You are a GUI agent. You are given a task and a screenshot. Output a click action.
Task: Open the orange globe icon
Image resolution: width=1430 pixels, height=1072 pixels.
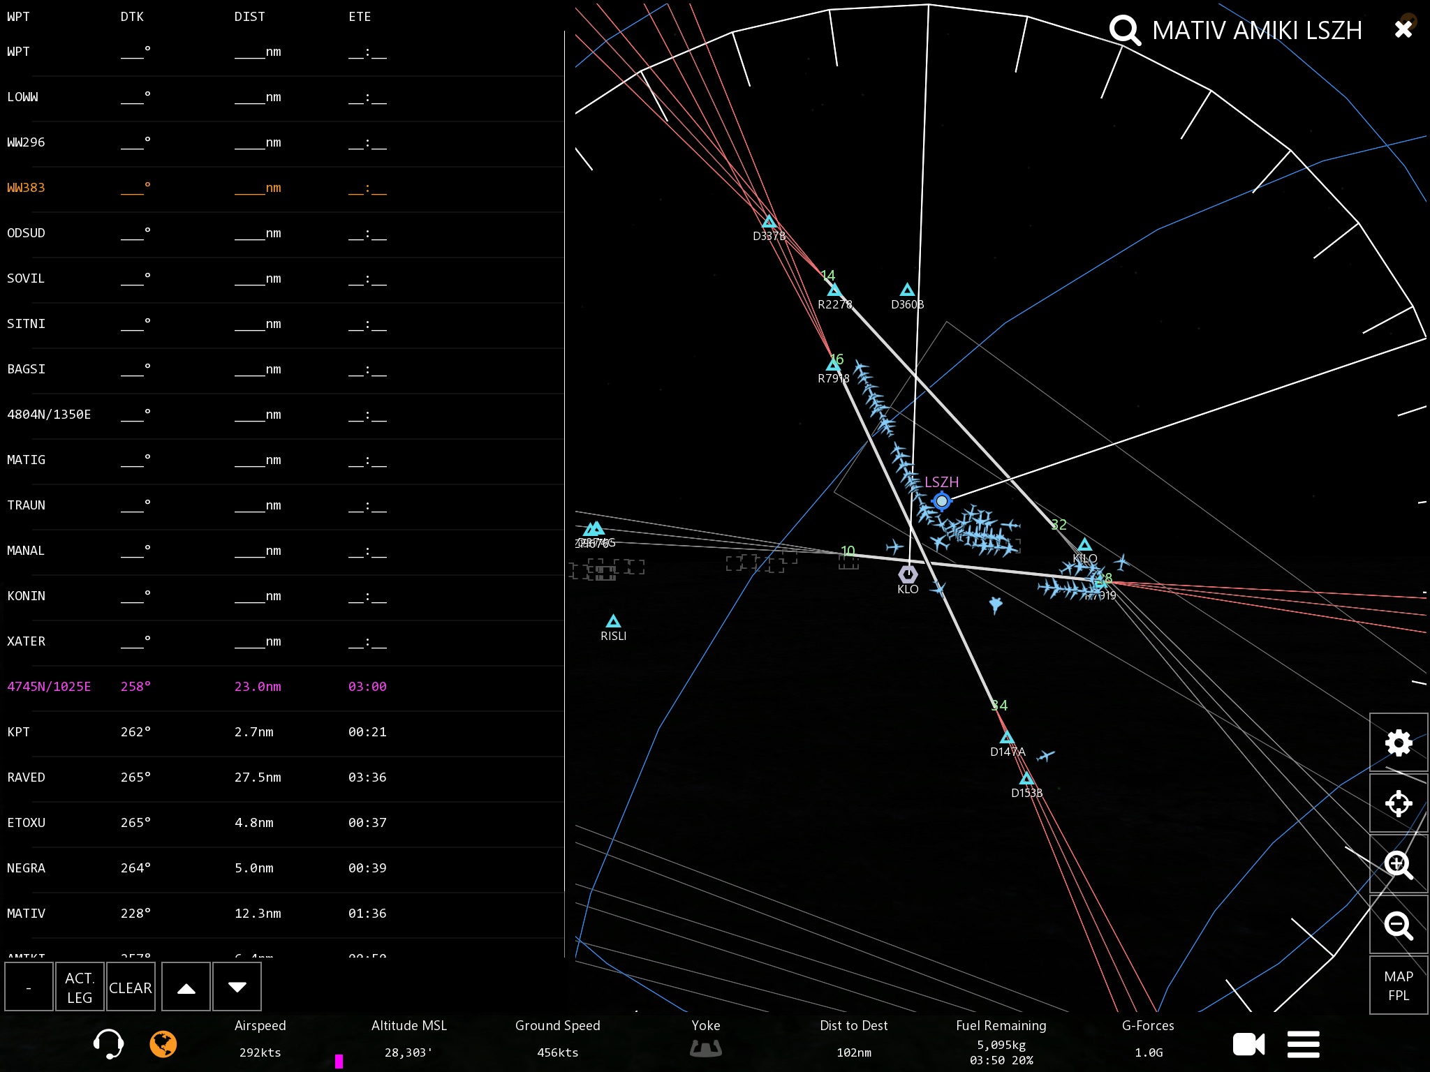[163, 1044]
